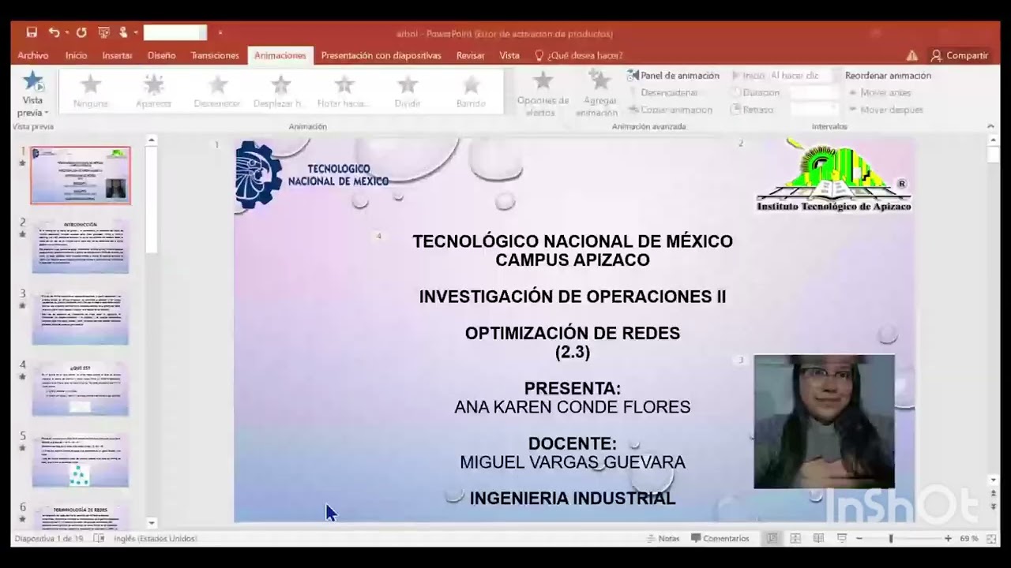The width and height of the screenshot is (1011, 568).
Task: Click Agregar animación
Action: point(598,94)
